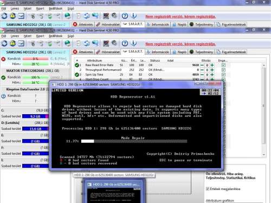The width and height of the screenshot is (271, 203).
Task: Click the Attribútum column header
Action: (x=94, y=61)
